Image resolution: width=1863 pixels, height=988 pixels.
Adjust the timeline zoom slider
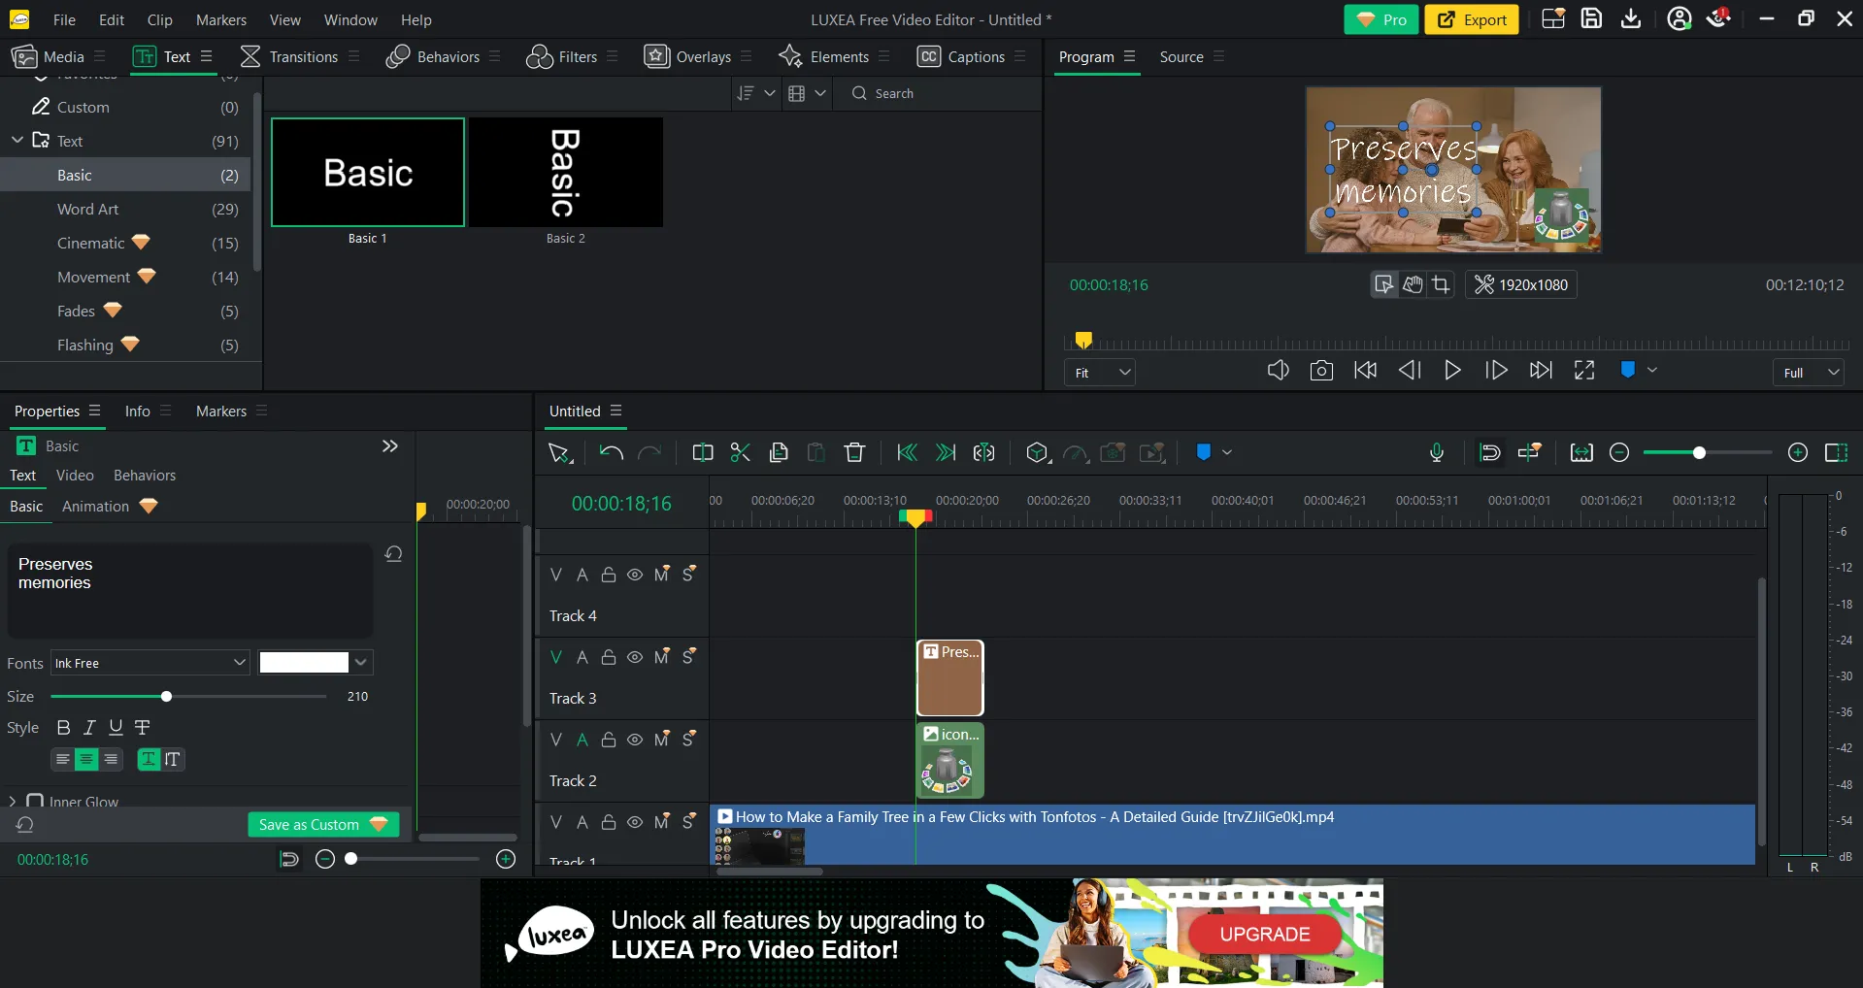coord(1700,452)
